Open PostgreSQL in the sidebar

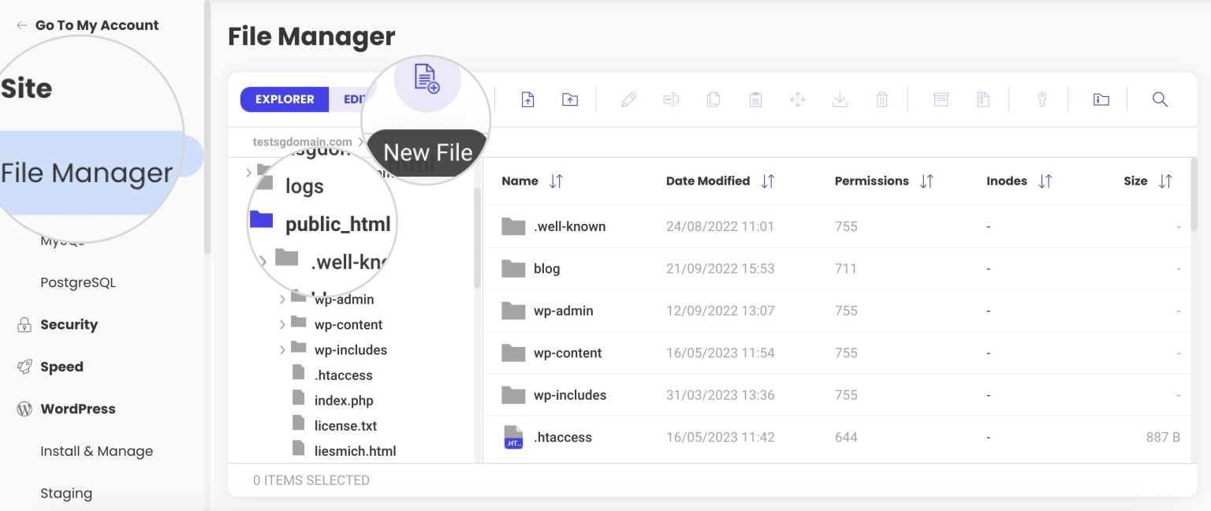(x=78, y=282)
